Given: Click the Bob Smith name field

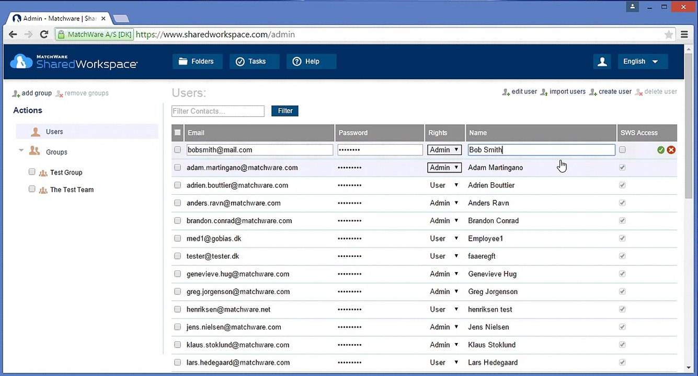Looking at the screenshot, I should pyautogui.click(x=541, y=150).
